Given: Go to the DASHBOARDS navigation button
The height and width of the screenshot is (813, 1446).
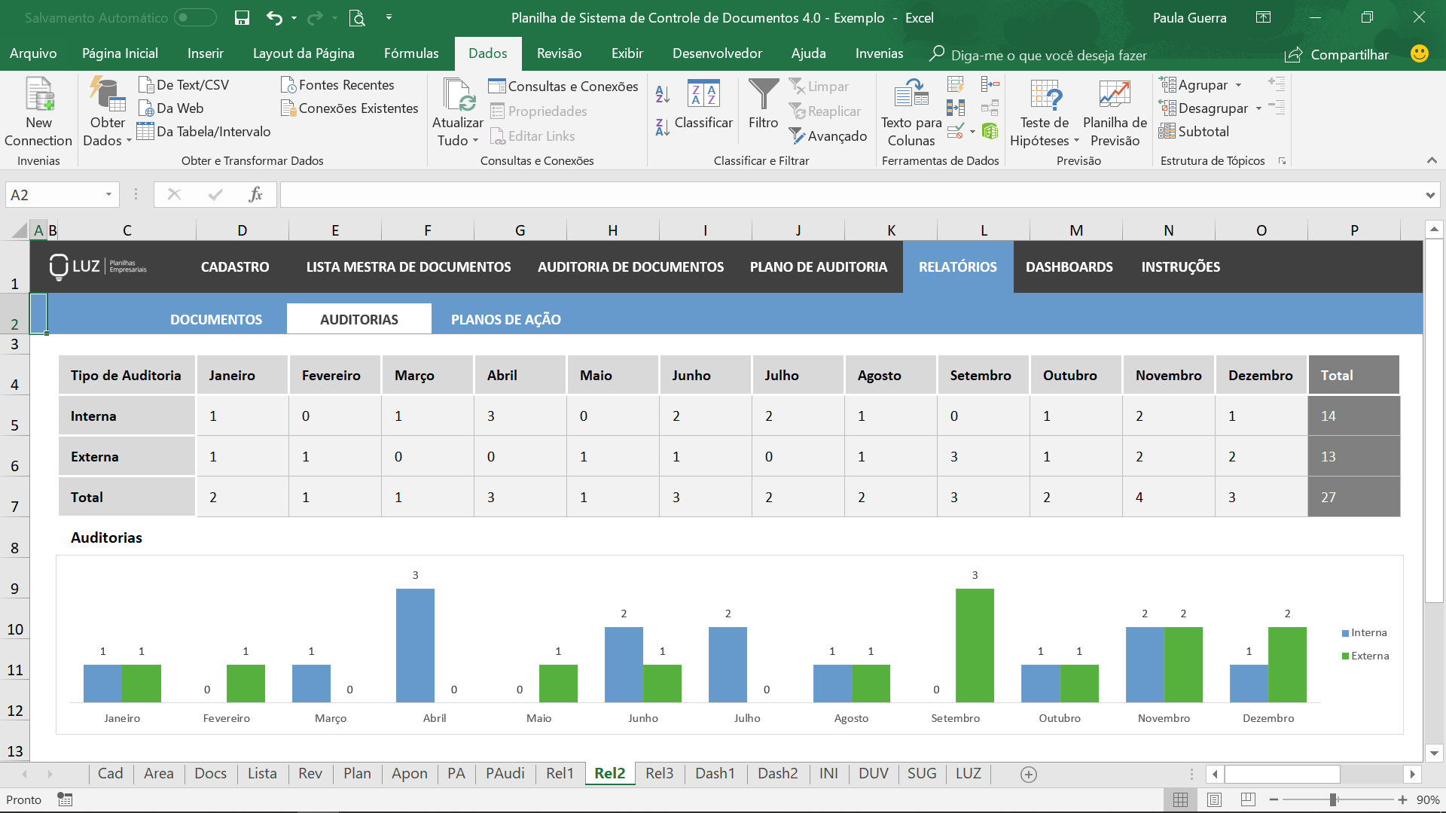Looking at the screenshot, I should point(1069,266).
